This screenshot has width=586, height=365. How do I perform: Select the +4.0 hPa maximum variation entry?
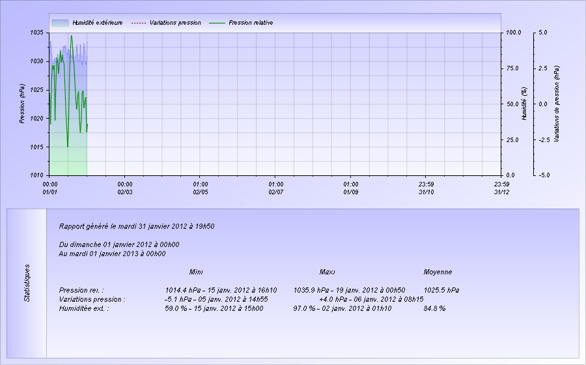(x=371, y=299)
